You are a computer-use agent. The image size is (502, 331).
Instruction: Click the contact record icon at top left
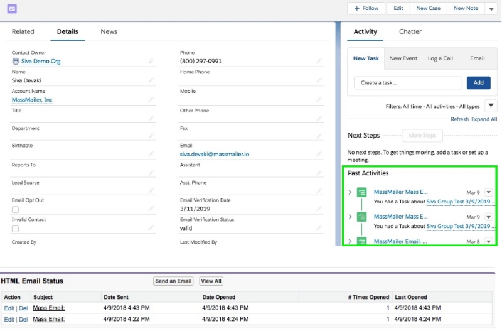(12, 9)
